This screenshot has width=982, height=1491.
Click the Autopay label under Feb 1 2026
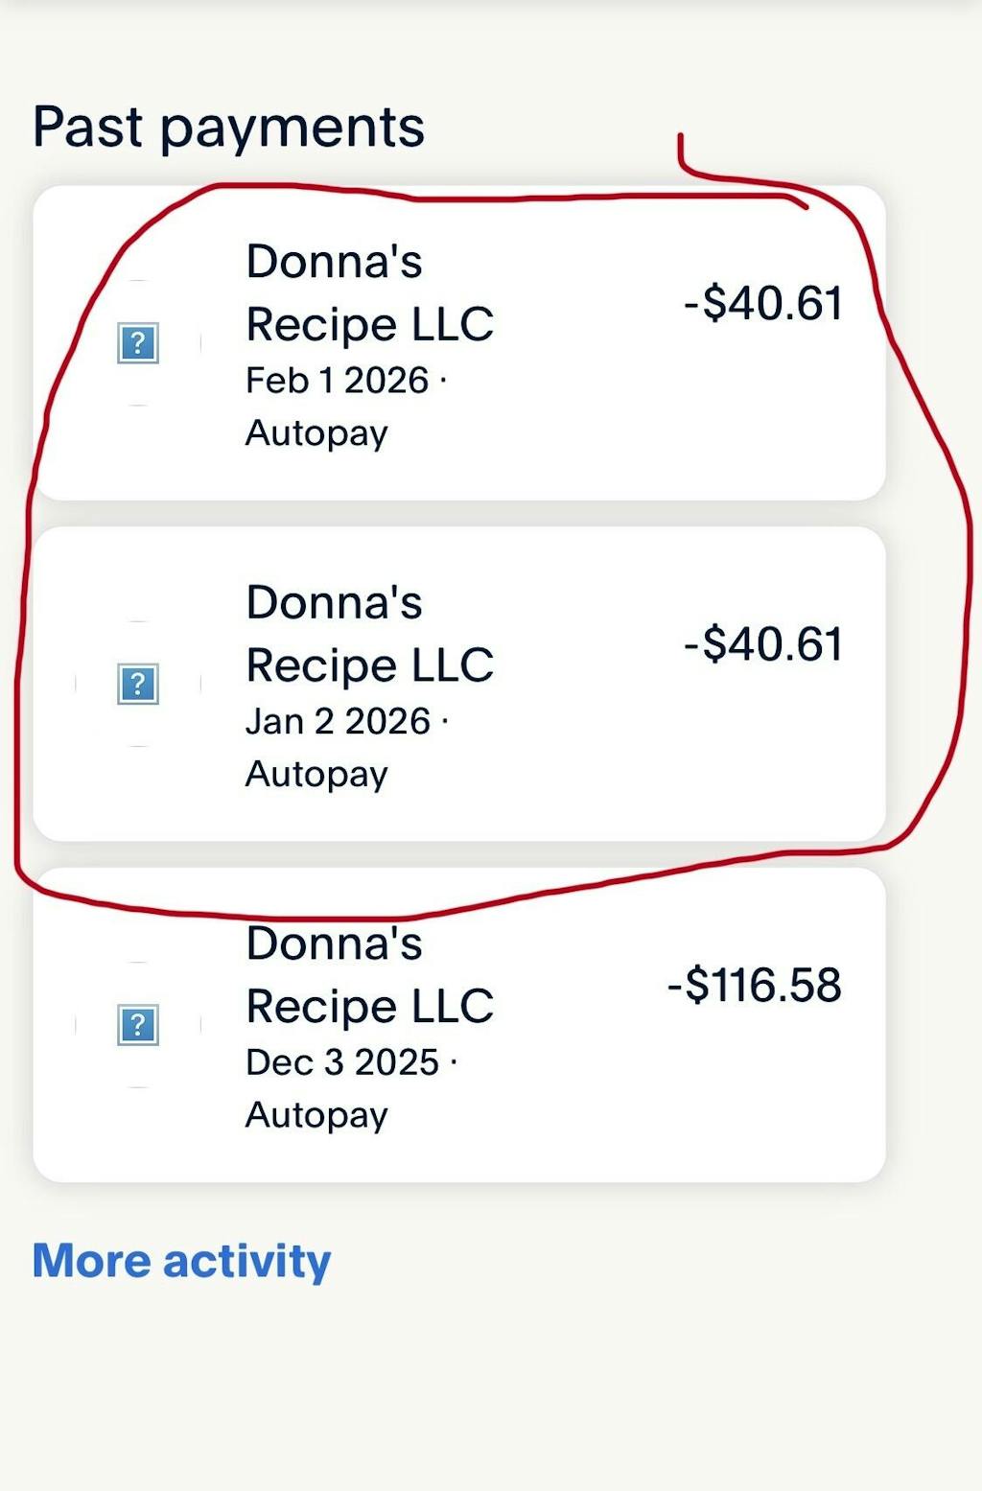(316, 433)
